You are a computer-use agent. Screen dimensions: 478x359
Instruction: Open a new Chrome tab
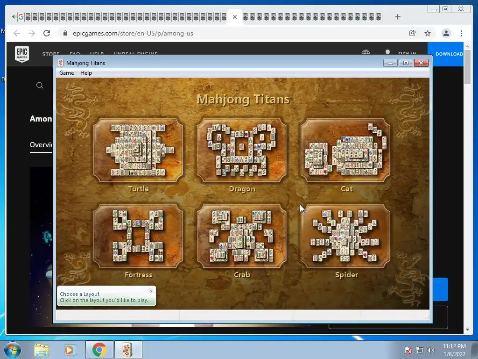point(398,17)
